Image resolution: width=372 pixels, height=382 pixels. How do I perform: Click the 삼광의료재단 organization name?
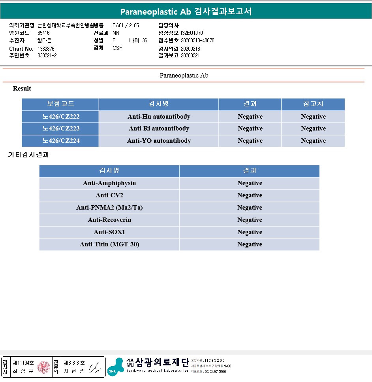click(x=162, y=362)
